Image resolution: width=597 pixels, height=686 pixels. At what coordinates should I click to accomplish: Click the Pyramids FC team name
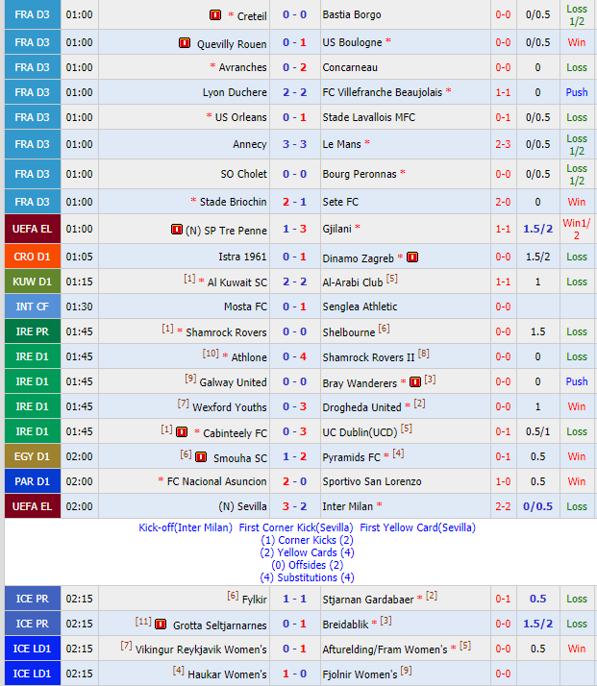click(x=351, y=457)
